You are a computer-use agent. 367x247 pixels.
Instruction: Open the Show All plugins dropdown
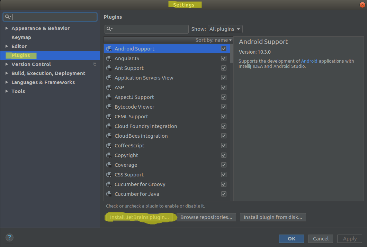pyautogui.click(x=225, y=29)
